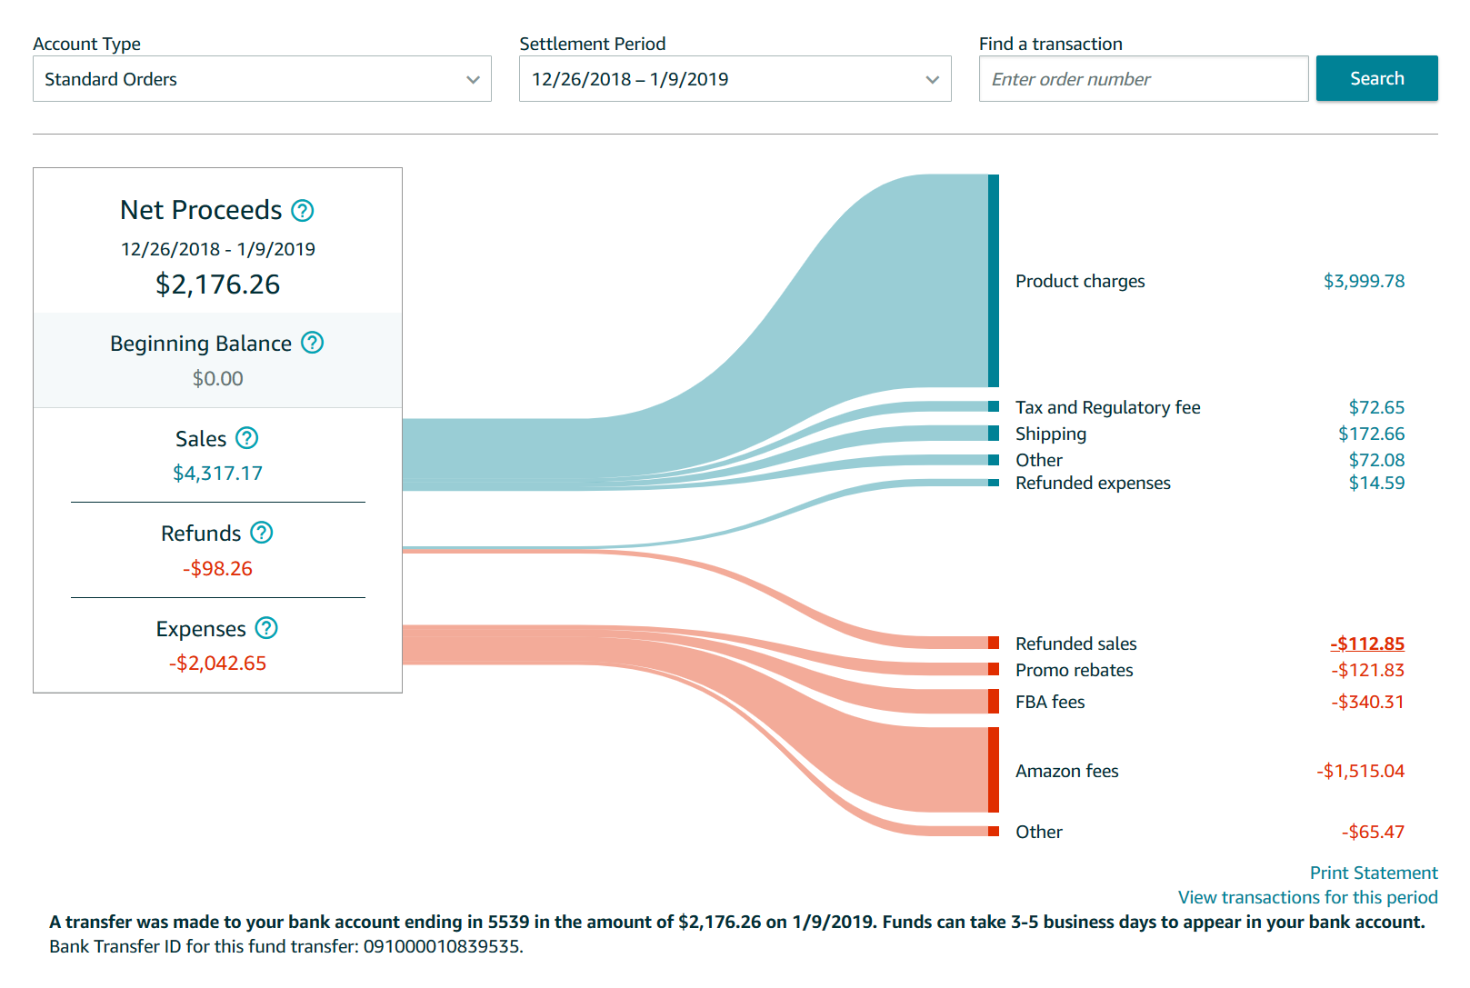Click the Shipping label
1470x988 pixels.
1051,434
